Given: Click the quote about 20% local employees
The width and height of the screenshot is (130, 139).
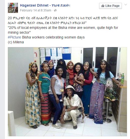Looking at the screenshot, I should click(63, 30).
